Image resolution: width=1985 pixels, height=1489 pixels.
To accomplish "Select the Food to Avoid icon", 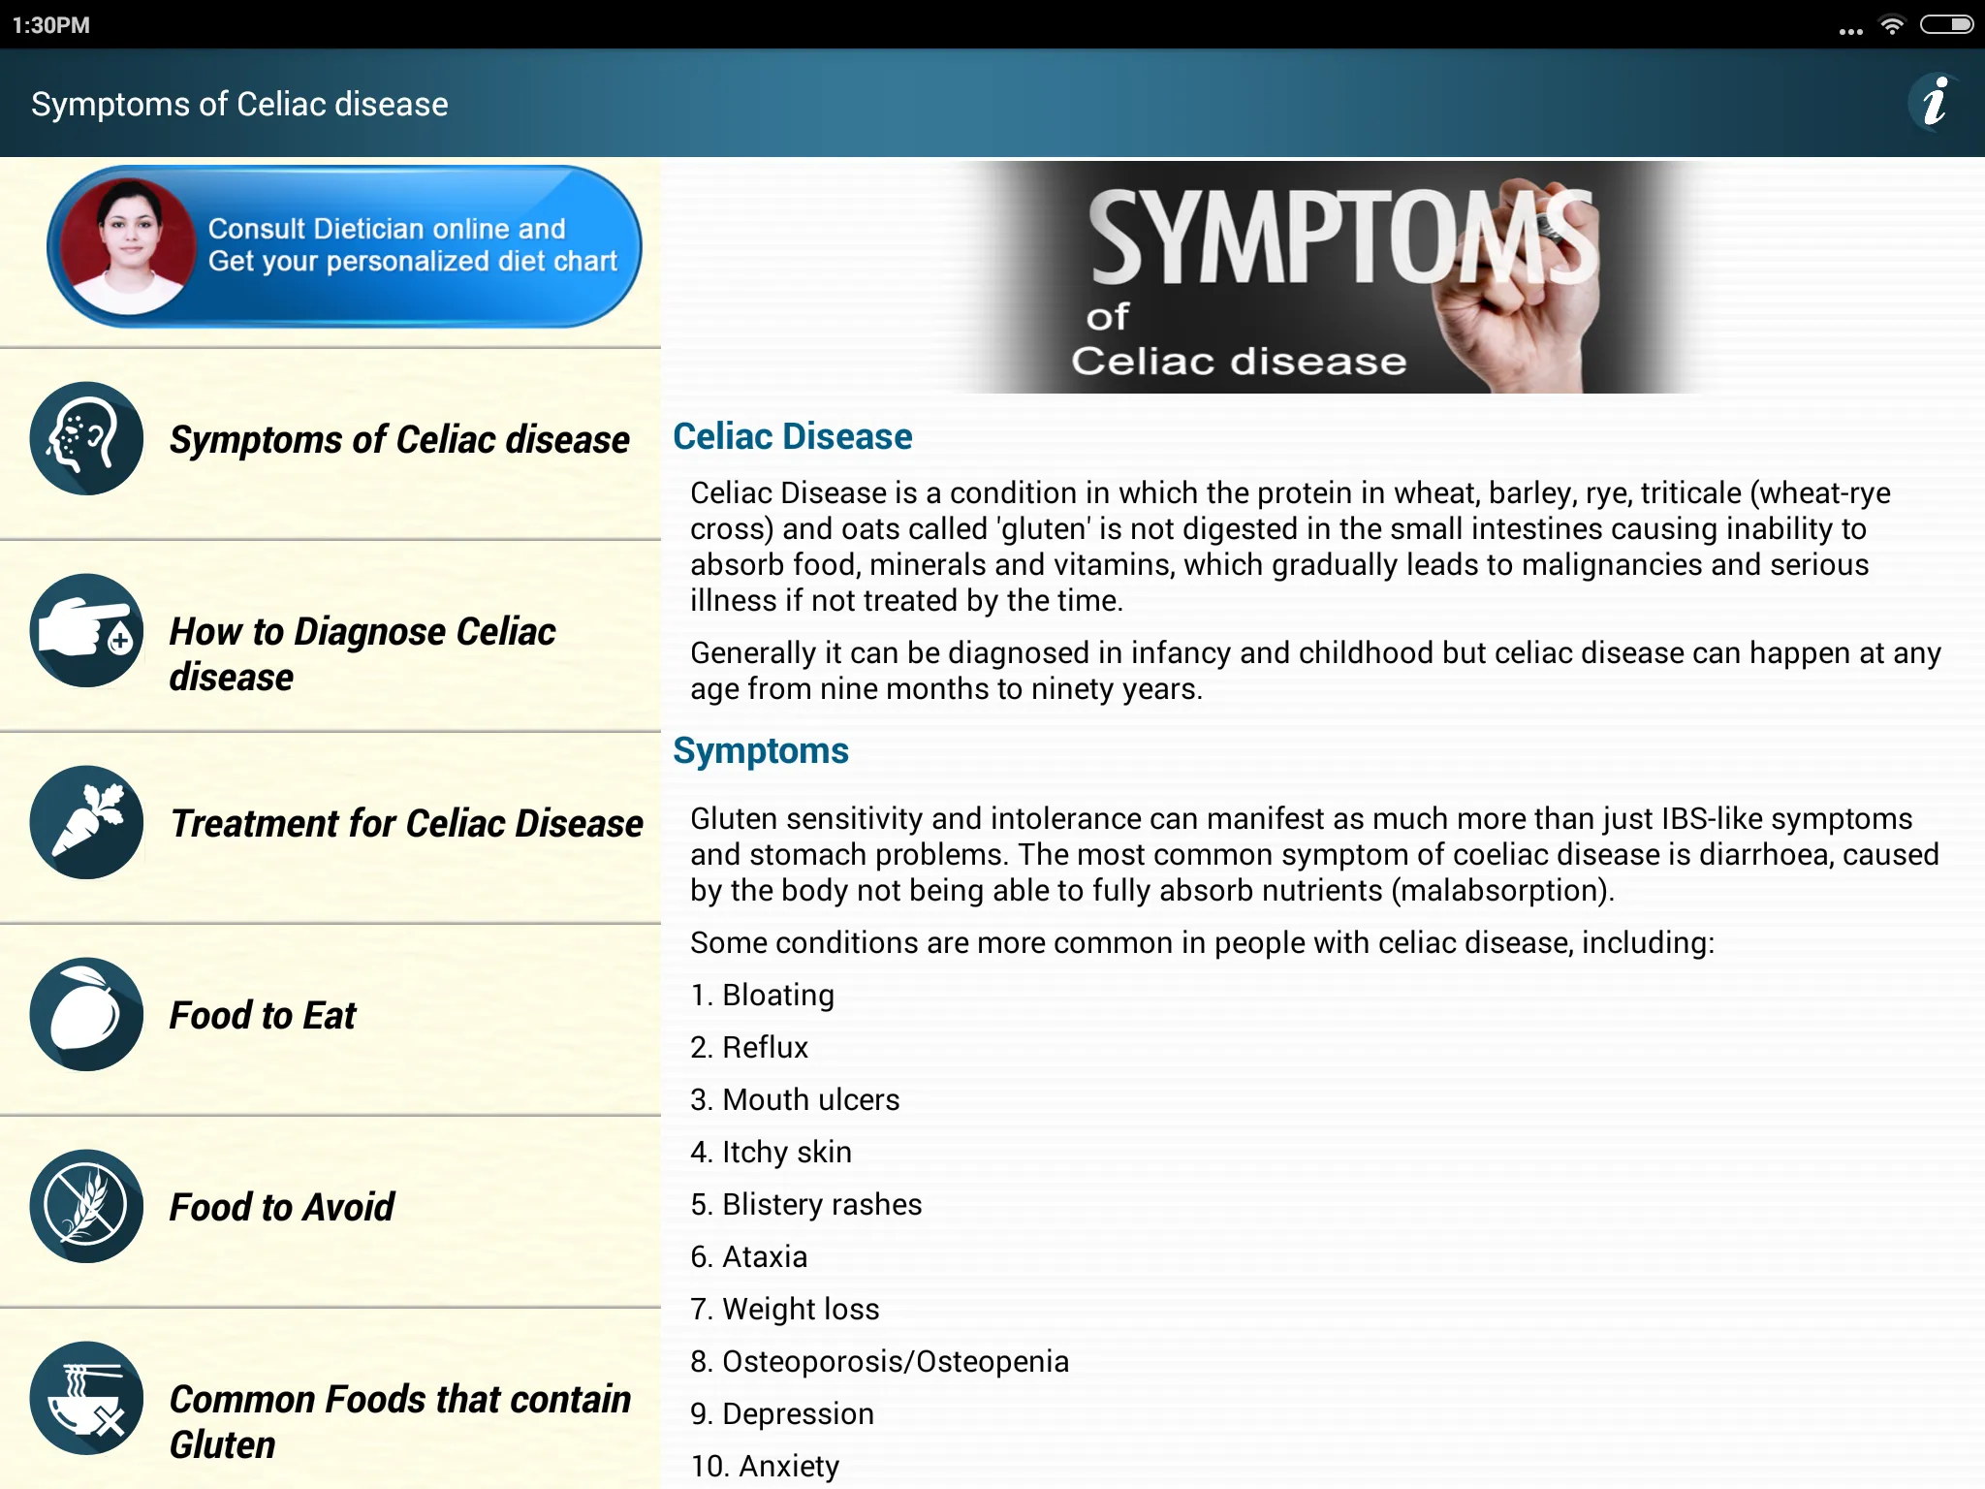I will point(87,1206).
